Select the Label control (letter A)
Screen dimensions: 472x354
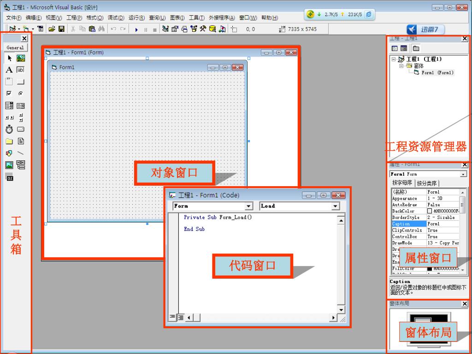(9, 70)
